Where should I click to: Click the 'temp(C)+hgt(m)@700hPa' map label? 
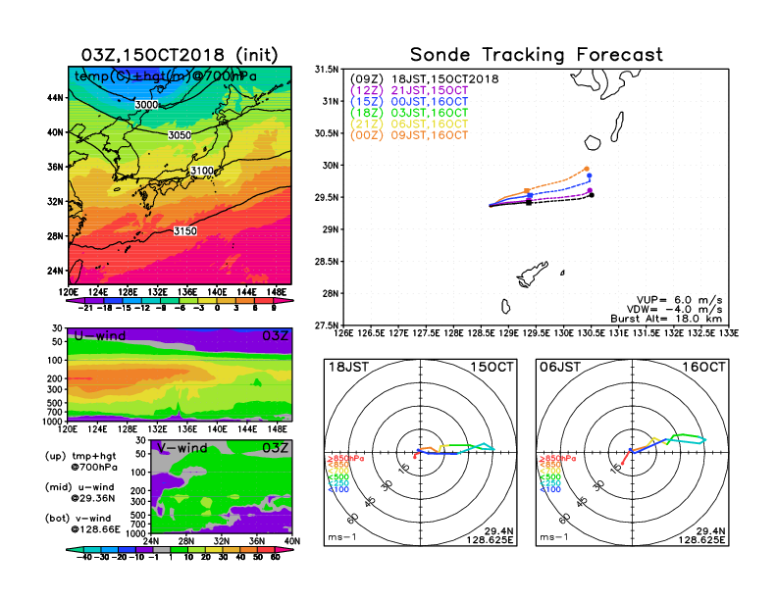click(x=166, y=76)
